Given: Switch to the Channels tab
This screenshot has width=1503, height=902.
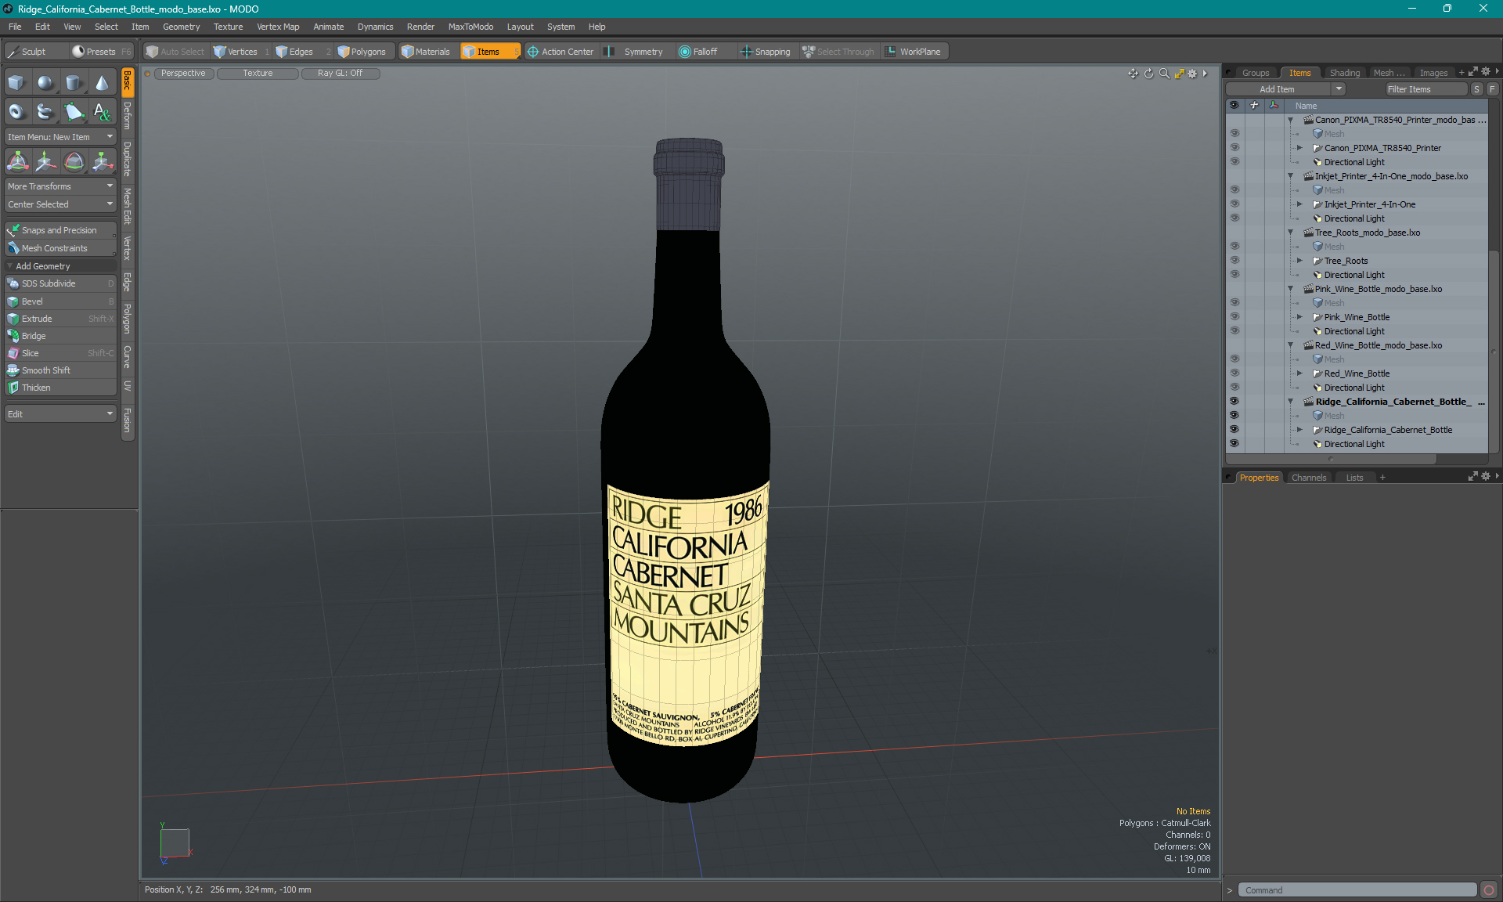Looking at the screenshot, I should coord(1309,478).
